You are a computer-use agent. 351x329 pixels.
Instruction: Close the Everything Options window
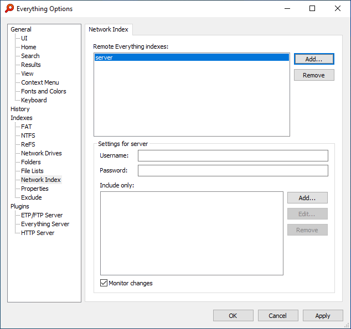coord(338,8)
